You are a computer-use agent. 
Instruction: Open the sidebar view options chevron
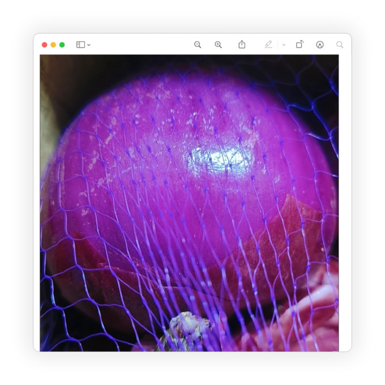pos(89,45)
